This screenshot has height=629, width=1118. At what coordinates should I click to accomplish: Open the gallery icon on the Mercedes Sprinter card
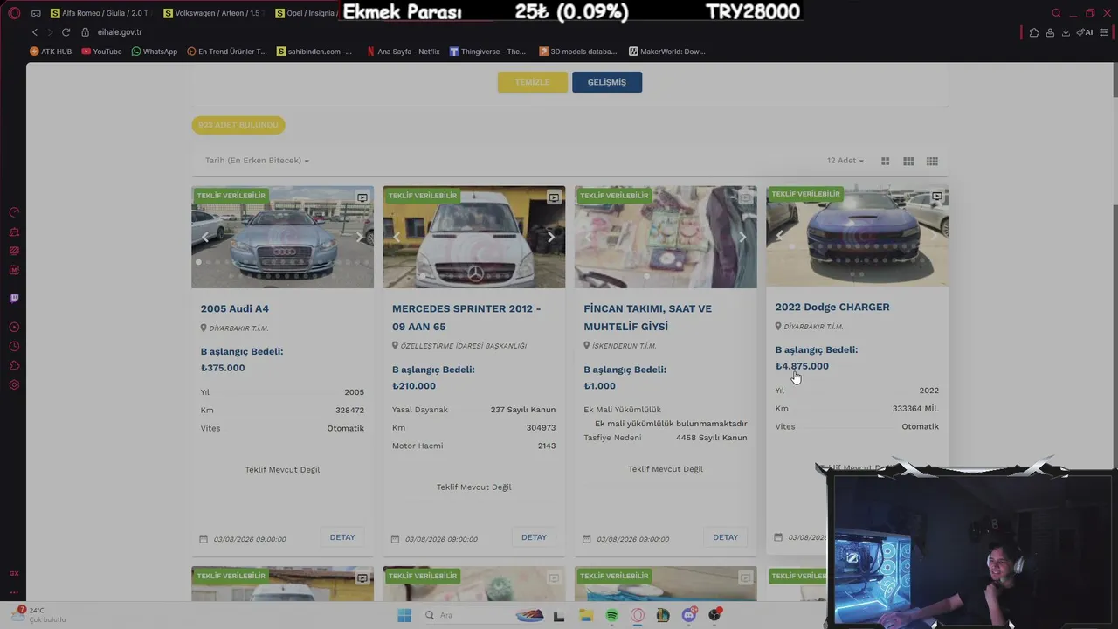[554, 197]
